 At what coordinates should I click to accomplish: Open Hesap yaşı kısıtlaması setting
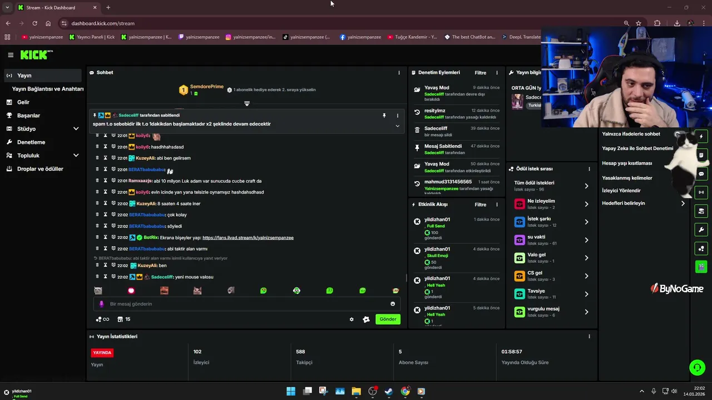click(x=627, y=163)
